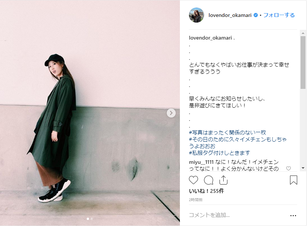Open the lovendor_okamari username in the header
This screenshot has width=307, height=226.
tap(230, 15)
